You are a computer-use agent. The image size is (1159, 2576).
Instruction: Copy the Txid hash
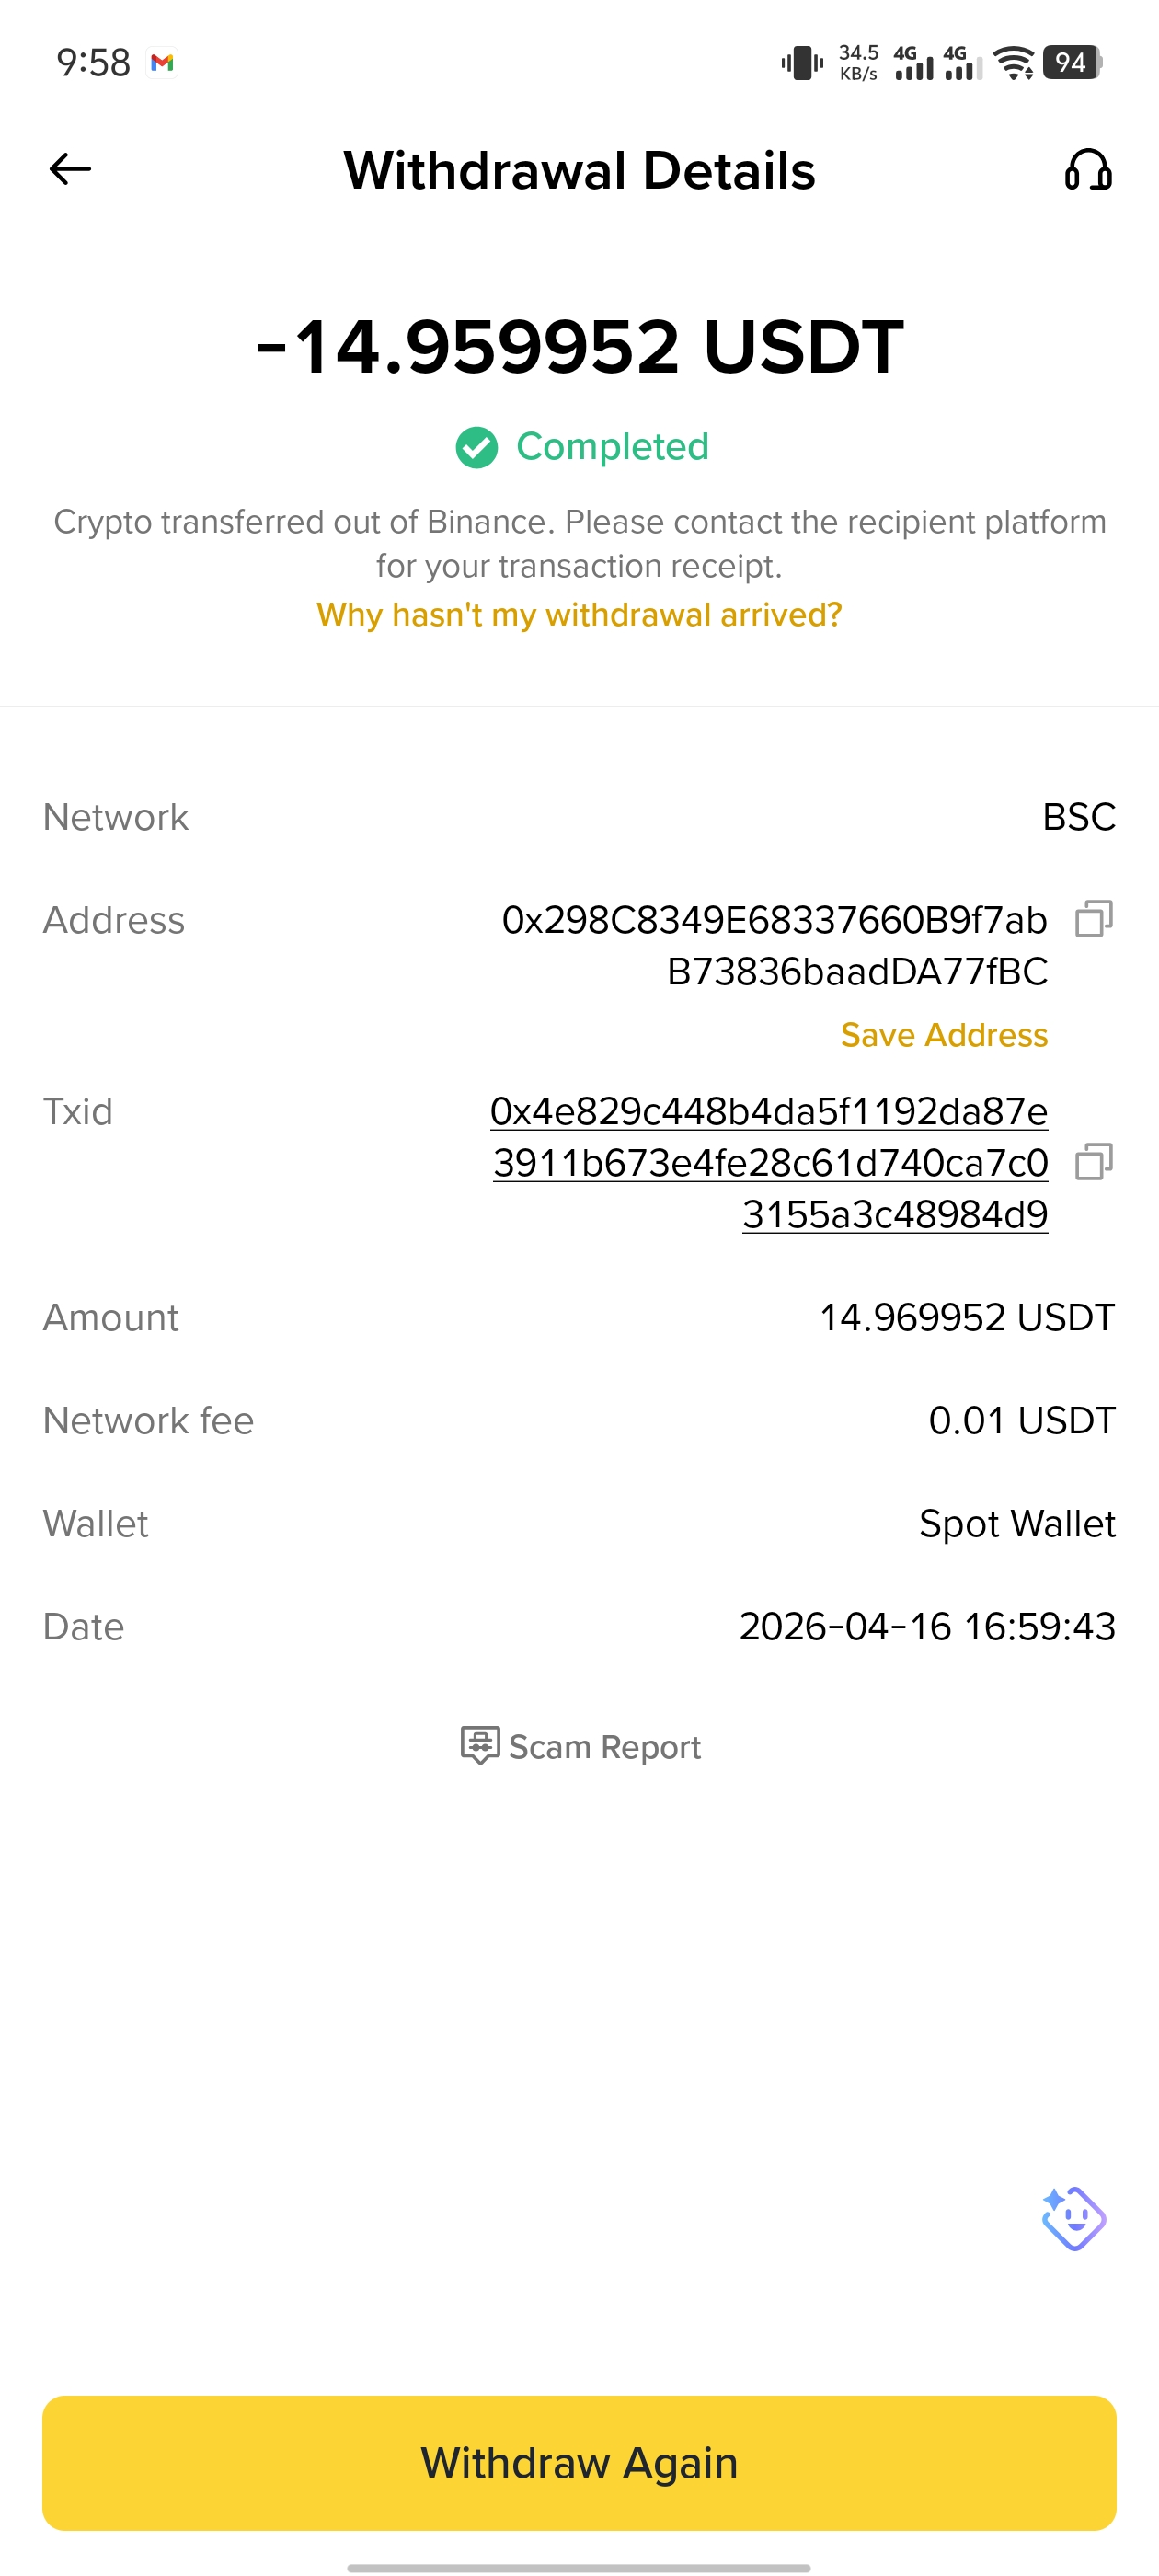point(1093,1162)
